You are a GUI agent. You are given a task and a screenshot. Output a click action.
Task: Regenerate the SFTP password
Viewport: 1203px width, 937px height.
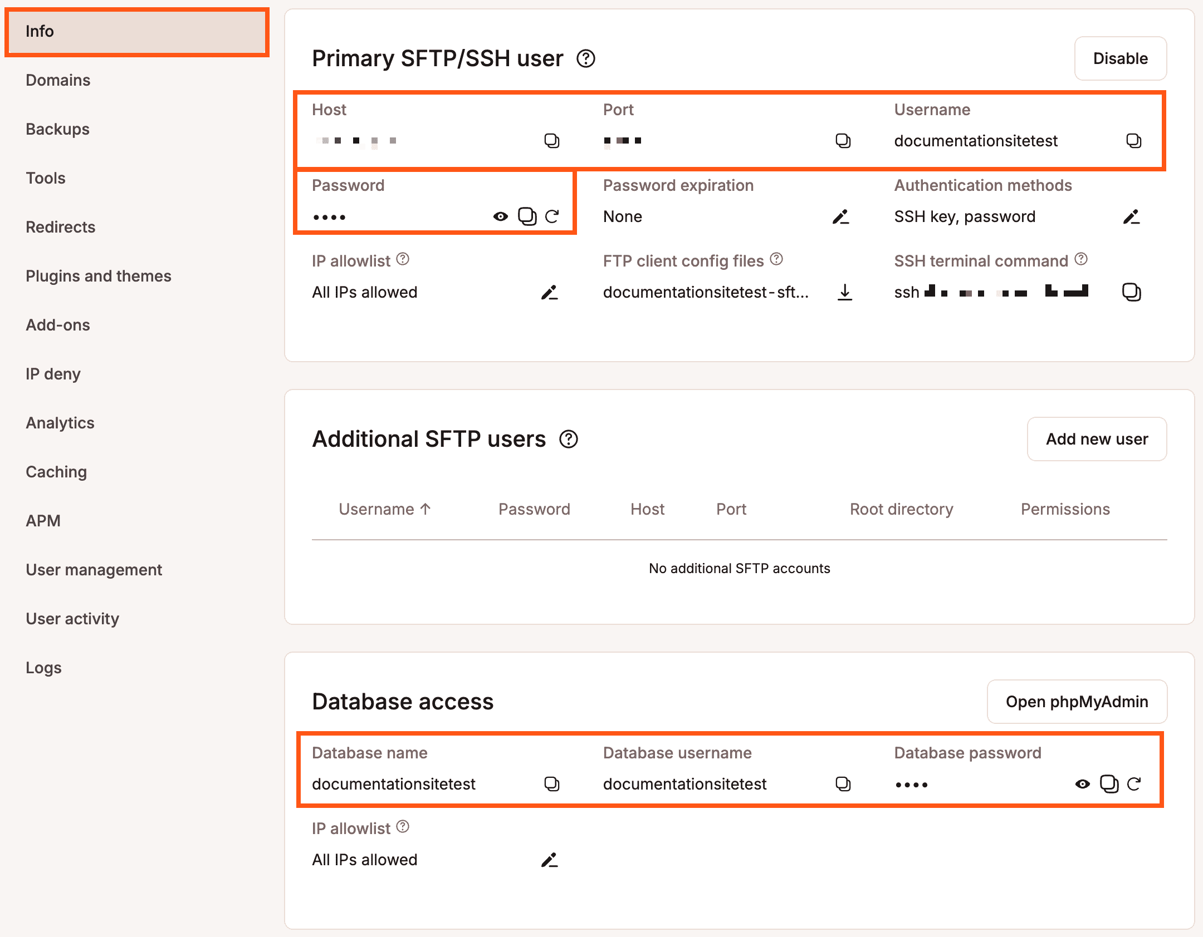(x=552, y=216)
